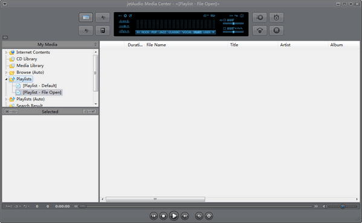Viewport: 362px width, 223px height.
Task: Open the My Media panel header dropdown
Action: point(95,44)
